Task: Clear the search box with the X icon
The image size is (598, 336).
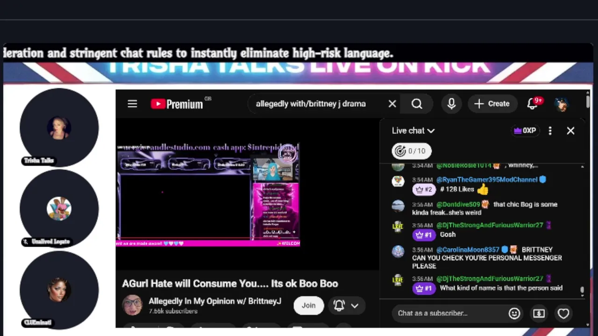Action: [392, 104]
